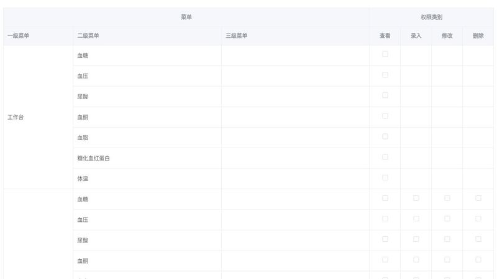The image size is (497, 279).
Task: Click the 权限类别 column group header
Action: [431, 17]
